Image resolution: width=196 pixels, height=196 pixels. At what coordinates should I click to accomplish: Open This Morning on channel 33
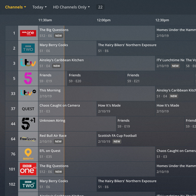[97, 94]
